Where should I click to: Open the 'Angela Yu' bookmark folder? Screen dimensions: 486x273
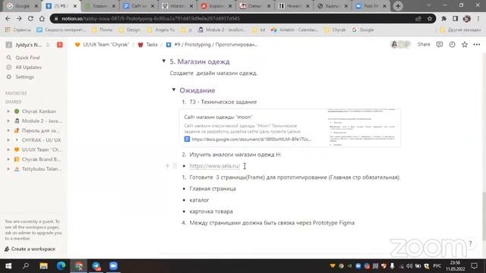[x=161, y=30]
